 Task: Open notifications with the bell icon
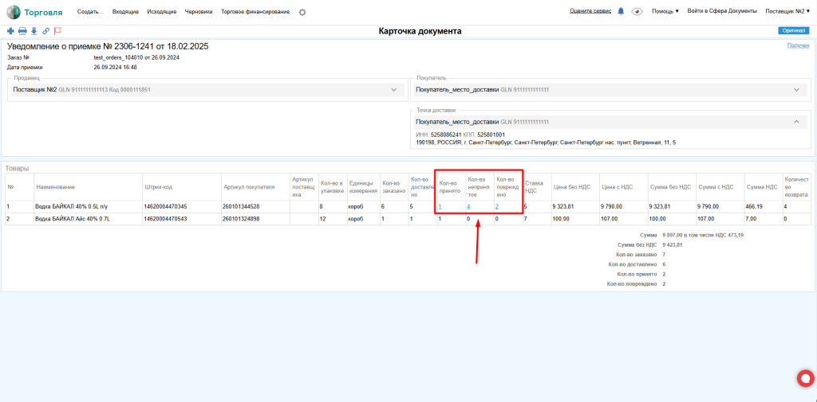tap(621, 12)
